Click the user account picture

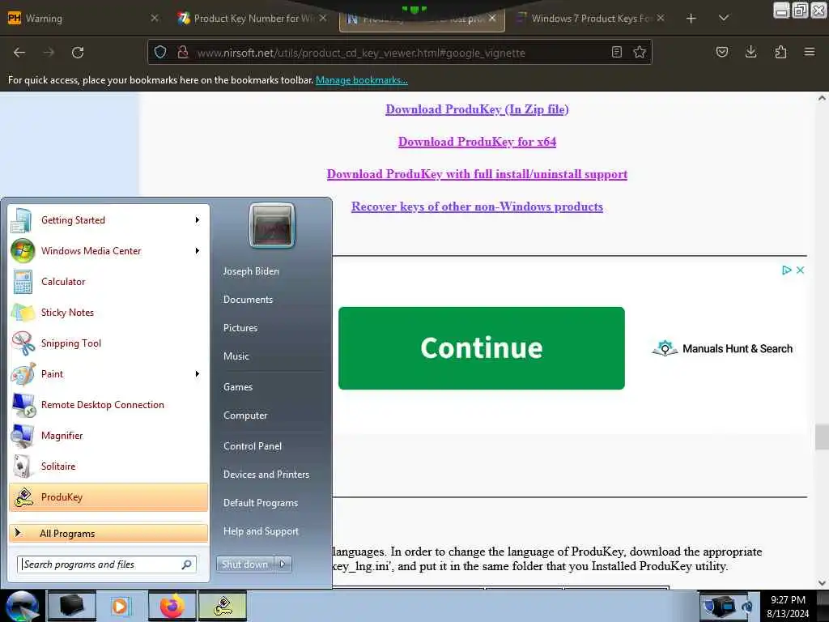272,225
